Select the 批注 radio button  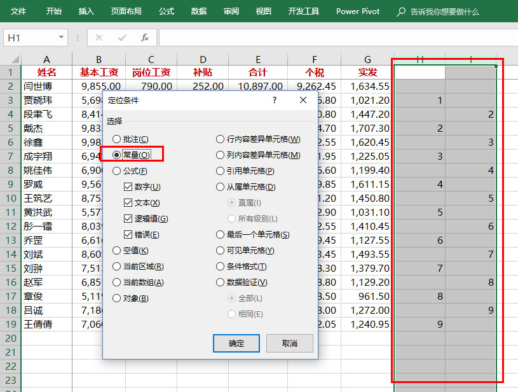point(116,139)
